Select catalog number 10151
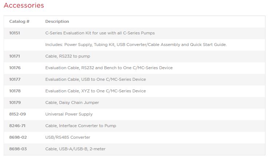 point(15,33)
